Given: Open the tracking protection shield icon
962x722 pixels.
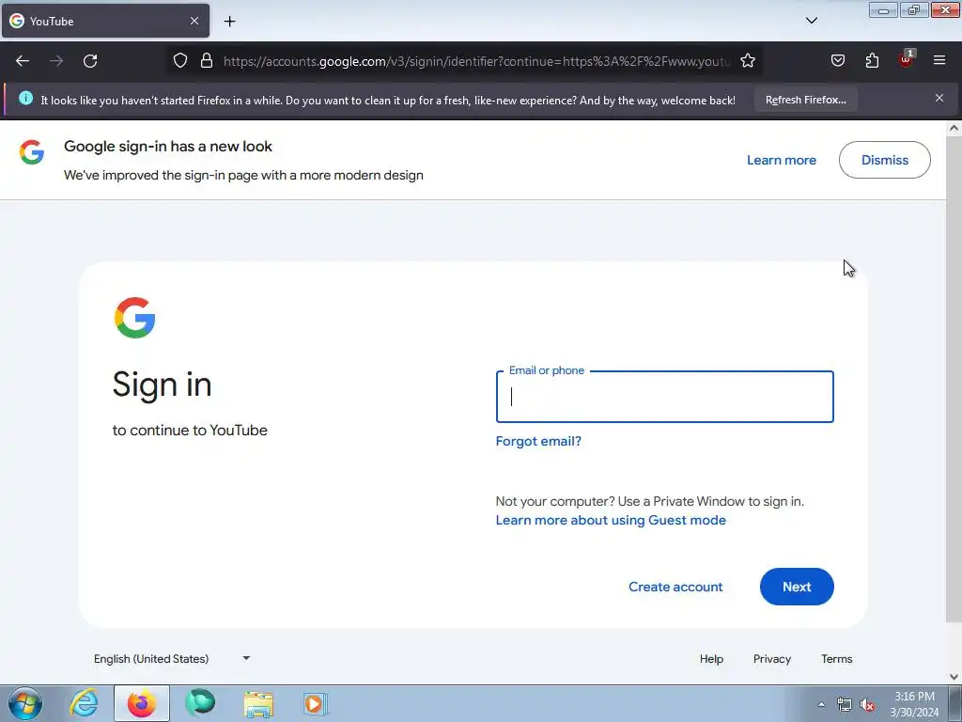Looking at the screenshot, I should 179,60.
